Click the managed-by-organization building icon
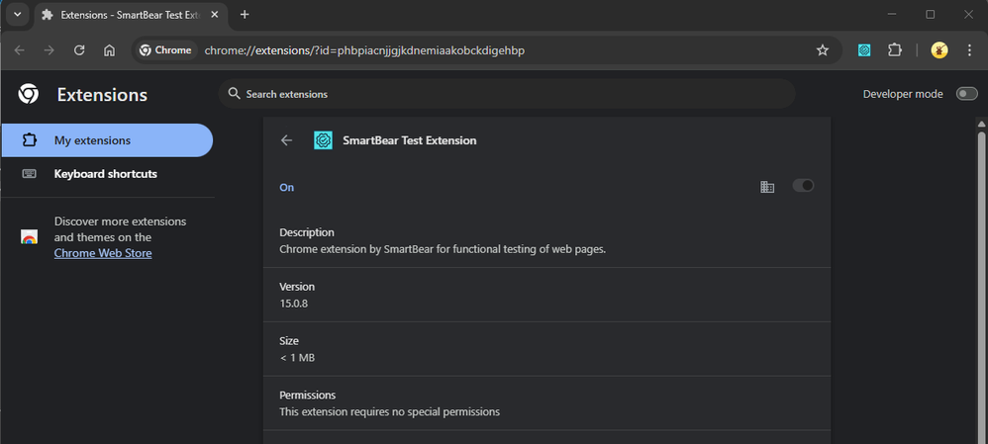Screen dimensions: 988x444 (x=767, y=187)
